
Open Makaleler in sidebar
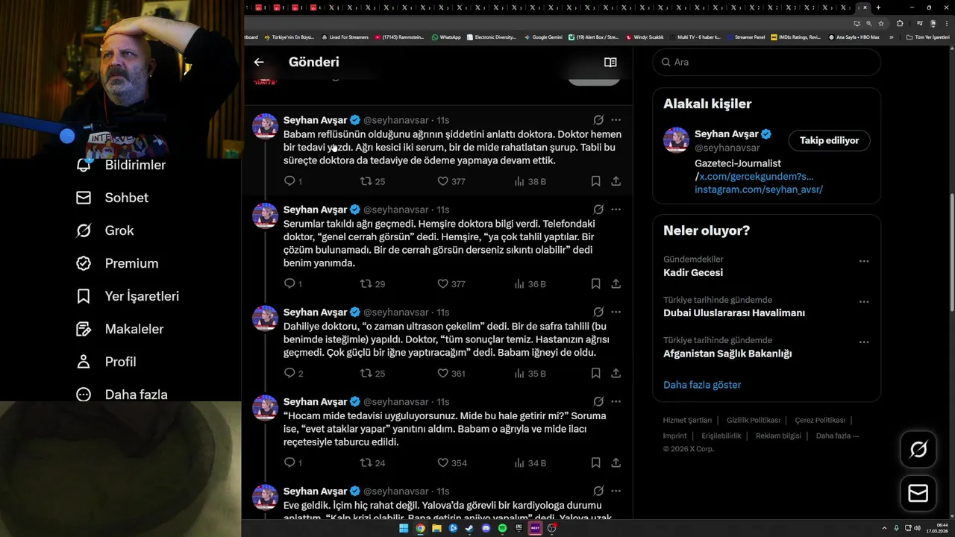click(119, 329)
